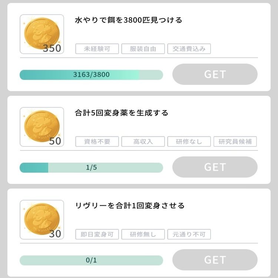Select the 研修なし tag
Screen dimensions: 278x278
(189, 142)
